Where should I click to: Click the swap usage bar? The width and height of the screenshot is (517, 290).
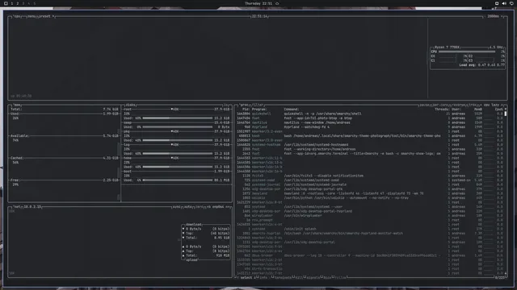pyautogui.click(x=178, y=127)
